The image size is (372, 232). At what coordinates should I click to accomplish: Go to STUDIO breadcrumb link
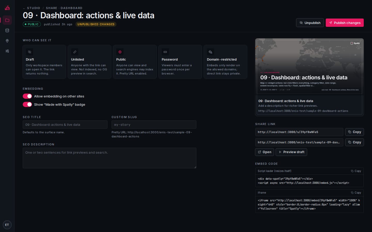[x=34, y=8]
